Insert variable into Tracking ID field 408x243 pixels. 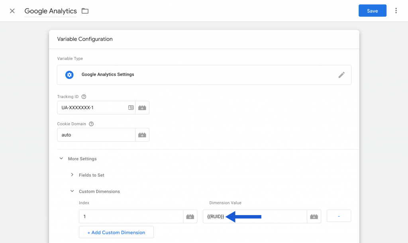pos(142,108)
